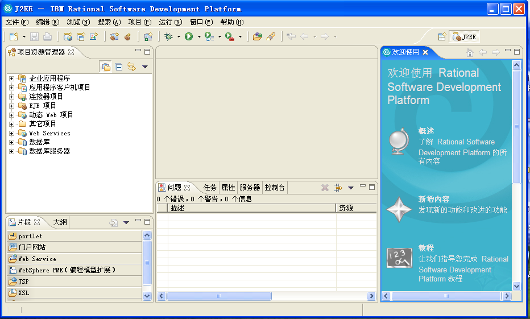Expand the 企业应用程序 tree node

[11, 78]
